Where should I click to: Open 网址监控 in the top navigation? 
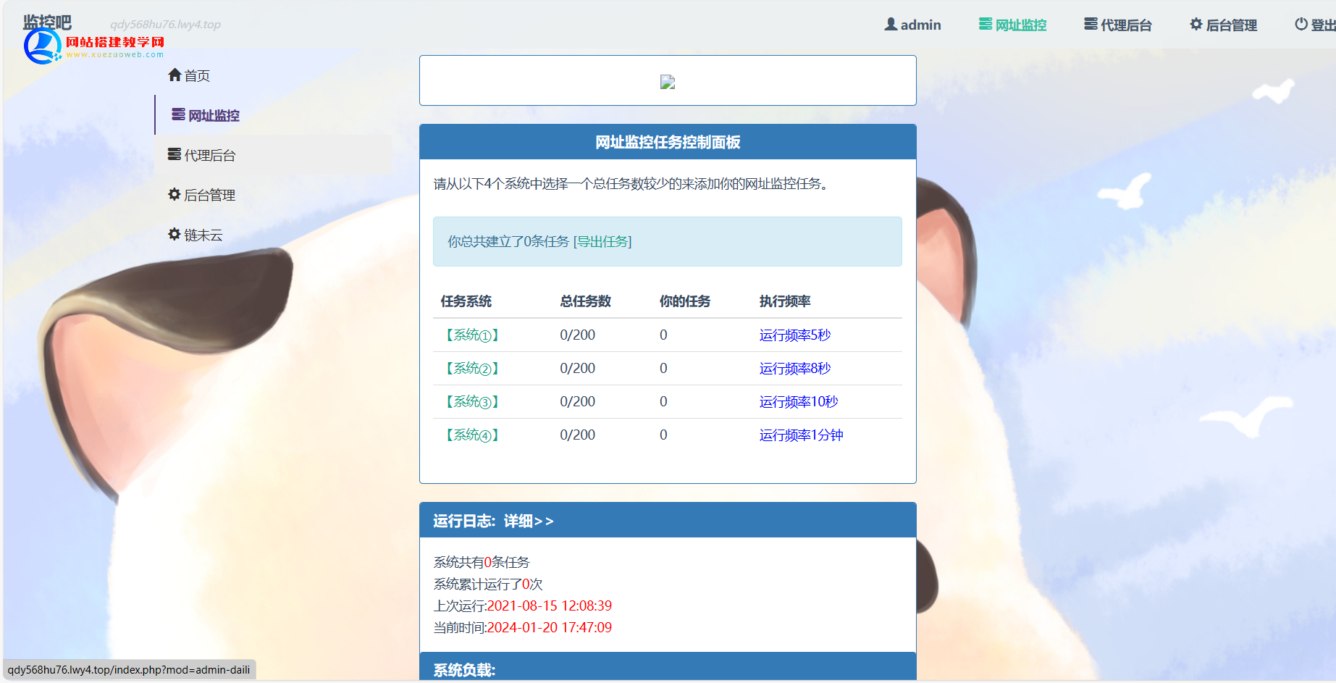(x=1012, y=25)
